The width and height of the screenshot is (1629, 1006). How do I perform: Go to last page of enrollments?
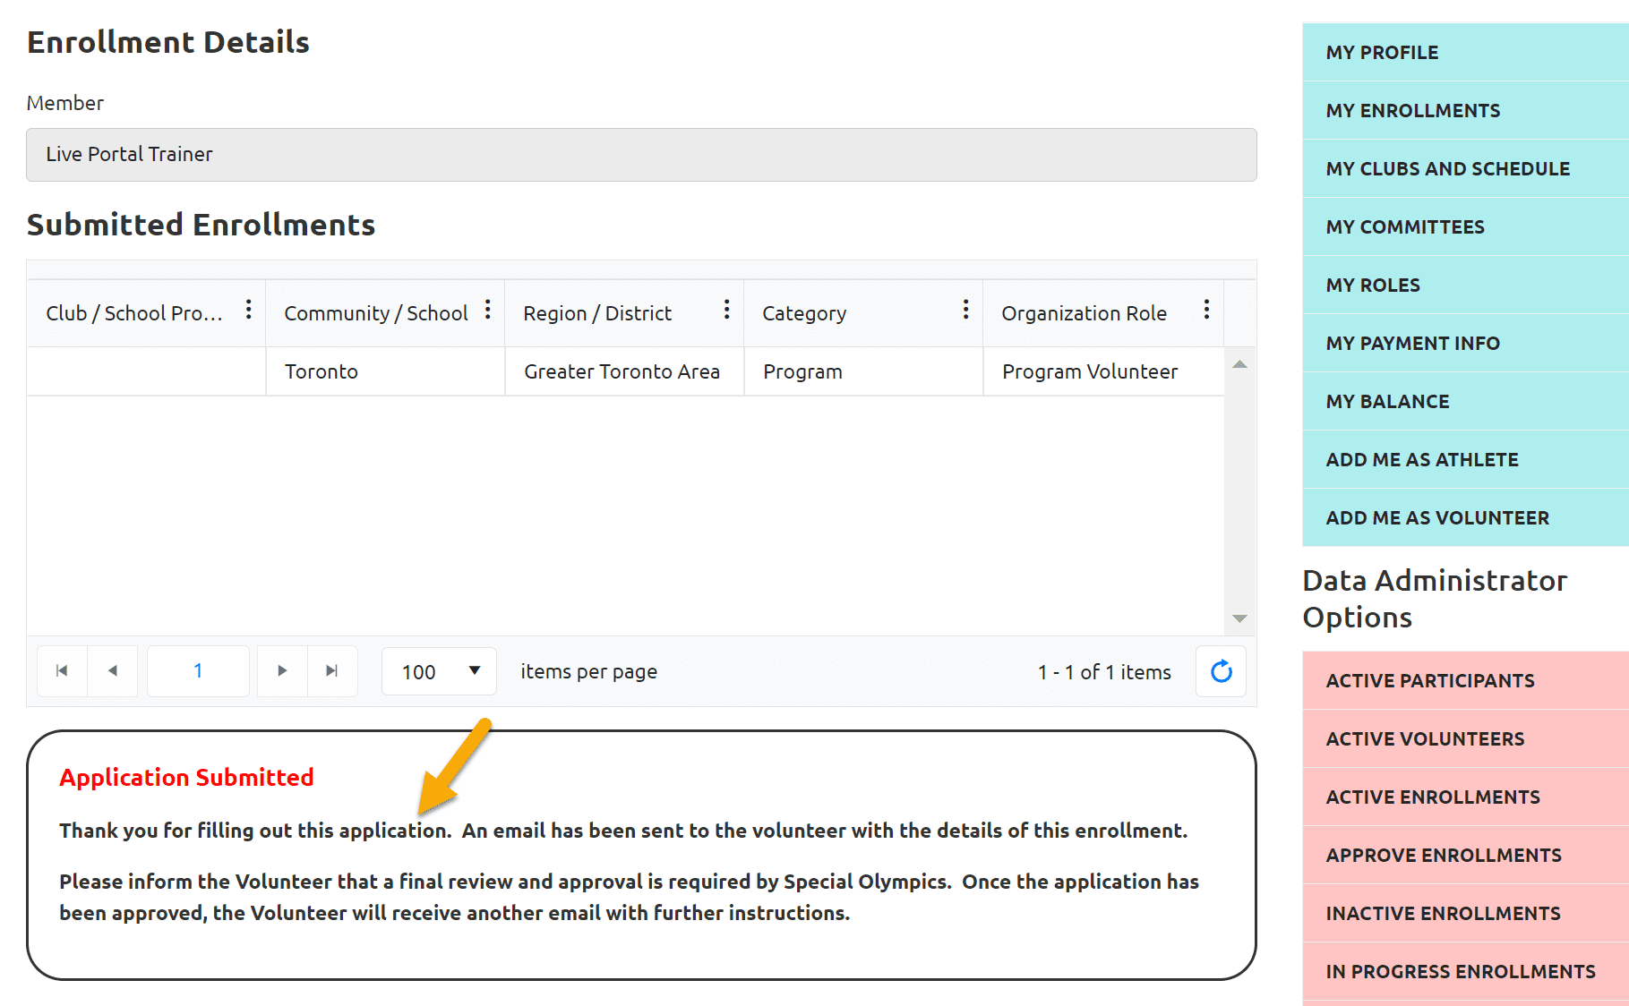coord(332,671)
